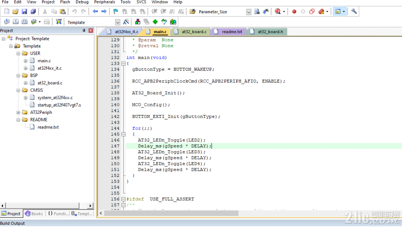
Task: Collapse the main function code fold at line 133
Action: click(x=124, y=64)
